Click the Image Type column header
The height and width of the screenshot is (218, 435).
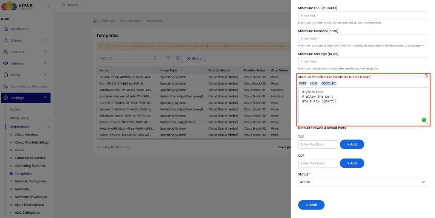coord(168,70)
